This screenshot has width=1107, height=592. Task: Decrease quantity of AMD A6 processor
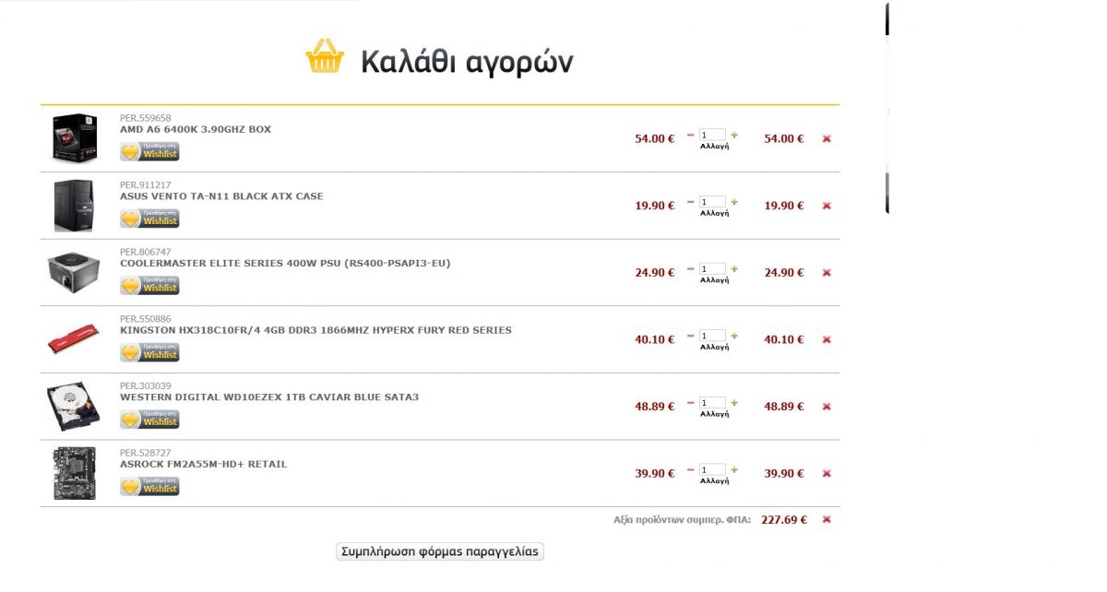[x=690, y=135]
